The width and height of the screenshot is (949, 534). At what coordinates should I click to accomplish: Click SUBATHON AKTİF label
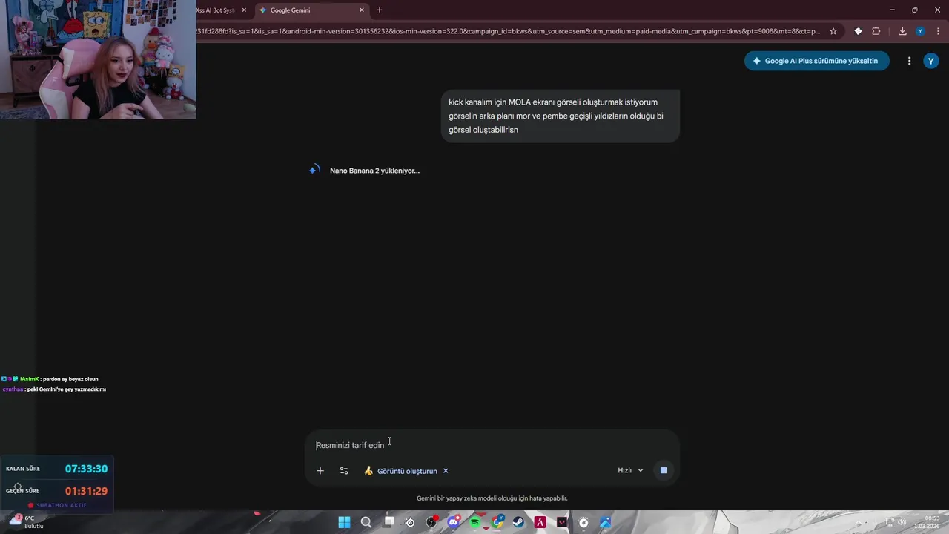pyautogui.click(x=57, y=505)
